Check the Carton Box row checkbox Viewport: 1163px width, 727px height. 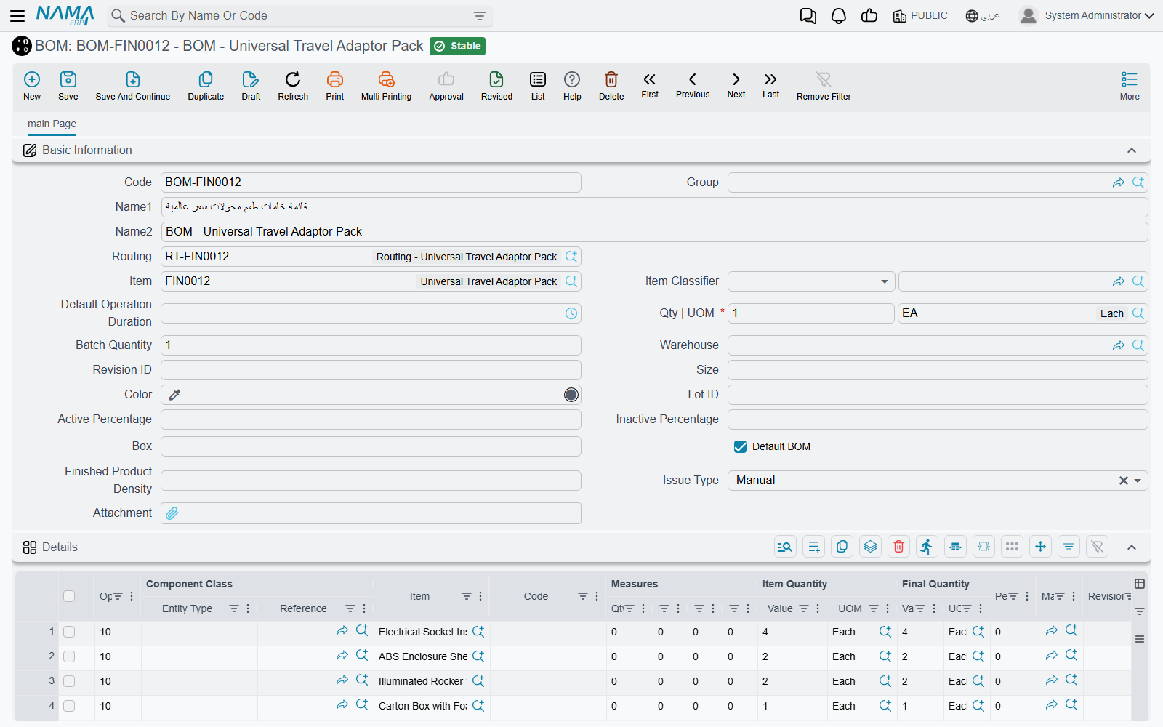pos(69,706)
